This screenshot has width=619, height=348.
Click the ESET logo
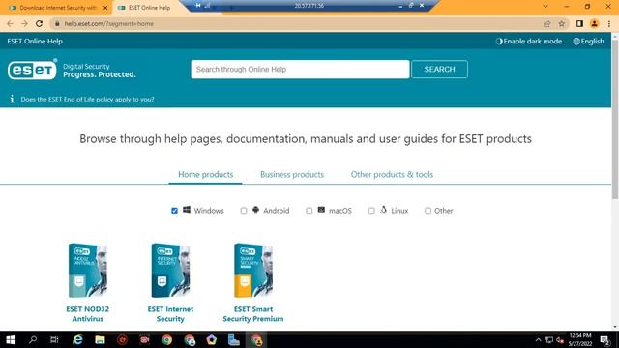click(x=32, y=70)
